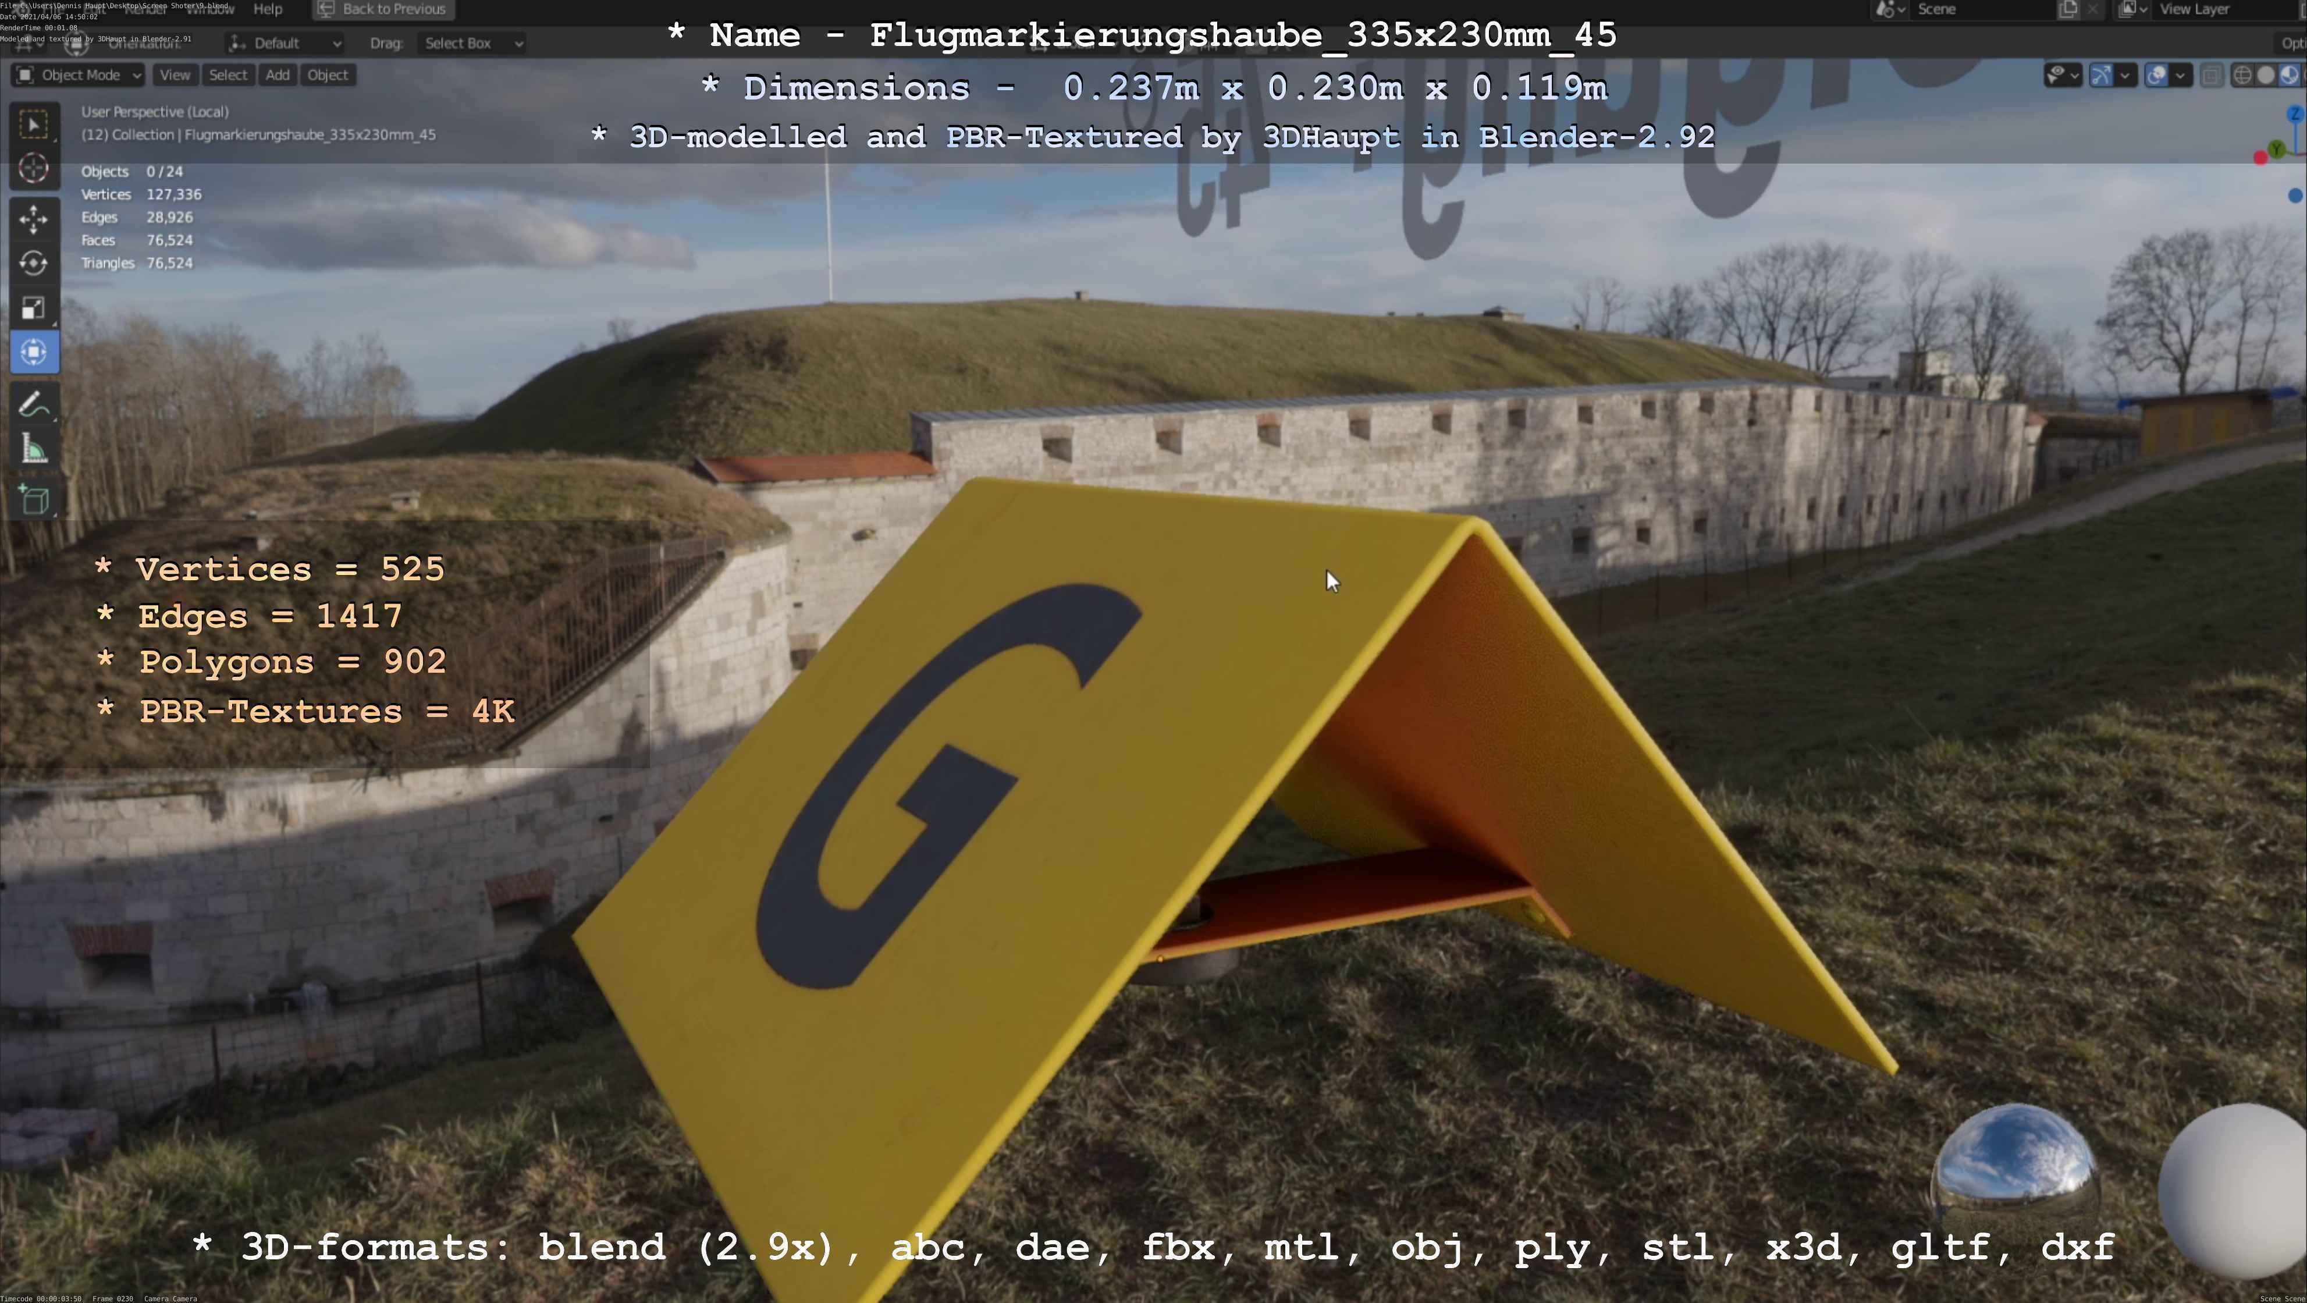
Task: Click the Objects 0 / 24 statistic
Action: pos(131,171)
